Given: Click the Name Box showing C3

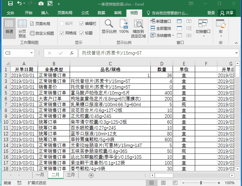Looking at the screenshot, I should [x=18, y=53].
